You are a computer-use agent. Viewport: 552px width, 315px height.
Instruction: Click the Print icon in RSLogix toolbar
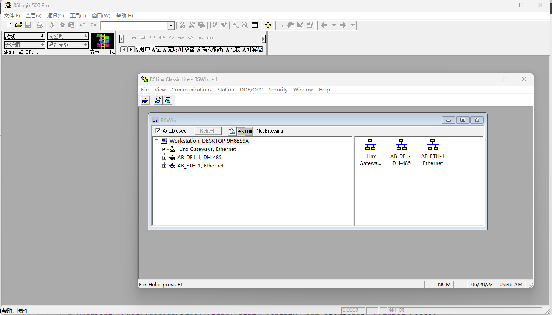(40, 25)
